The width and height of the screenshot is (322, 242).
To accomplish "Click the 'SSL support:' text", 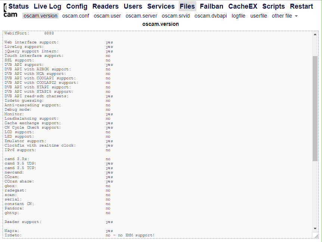I will click(x=19, y=60).
